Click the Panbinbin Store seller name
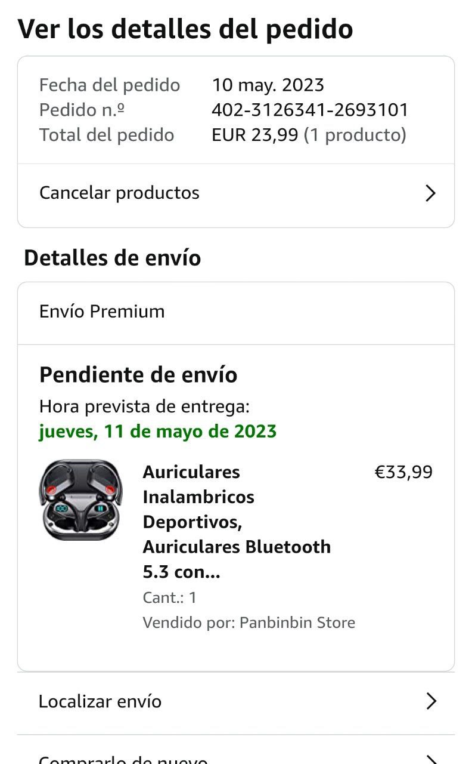 coord(297,623)
